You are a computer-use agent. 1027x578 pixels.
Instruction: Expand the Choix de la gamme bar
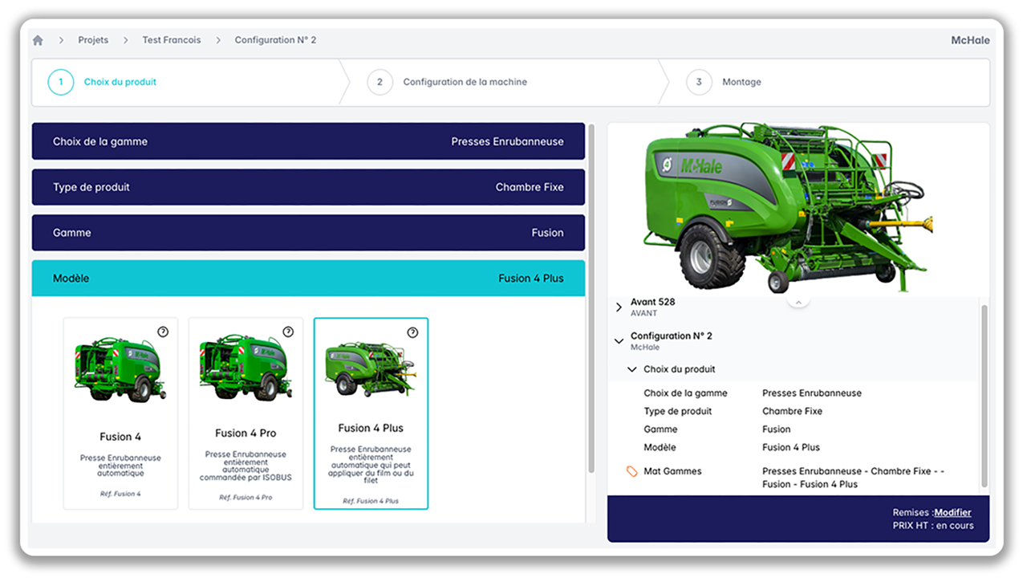(x=308, y=141)
